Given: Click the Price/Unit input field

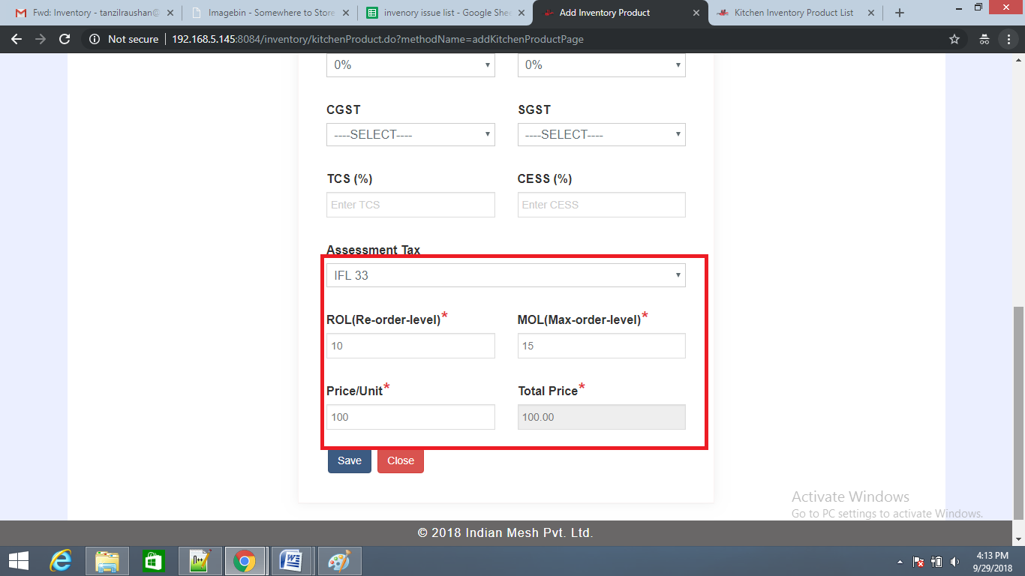Looking at the screenshot, I should pyautogui.click(x=410, y=417).
